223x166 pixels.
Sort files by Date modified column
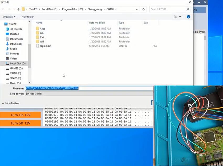tap(97, 23)
